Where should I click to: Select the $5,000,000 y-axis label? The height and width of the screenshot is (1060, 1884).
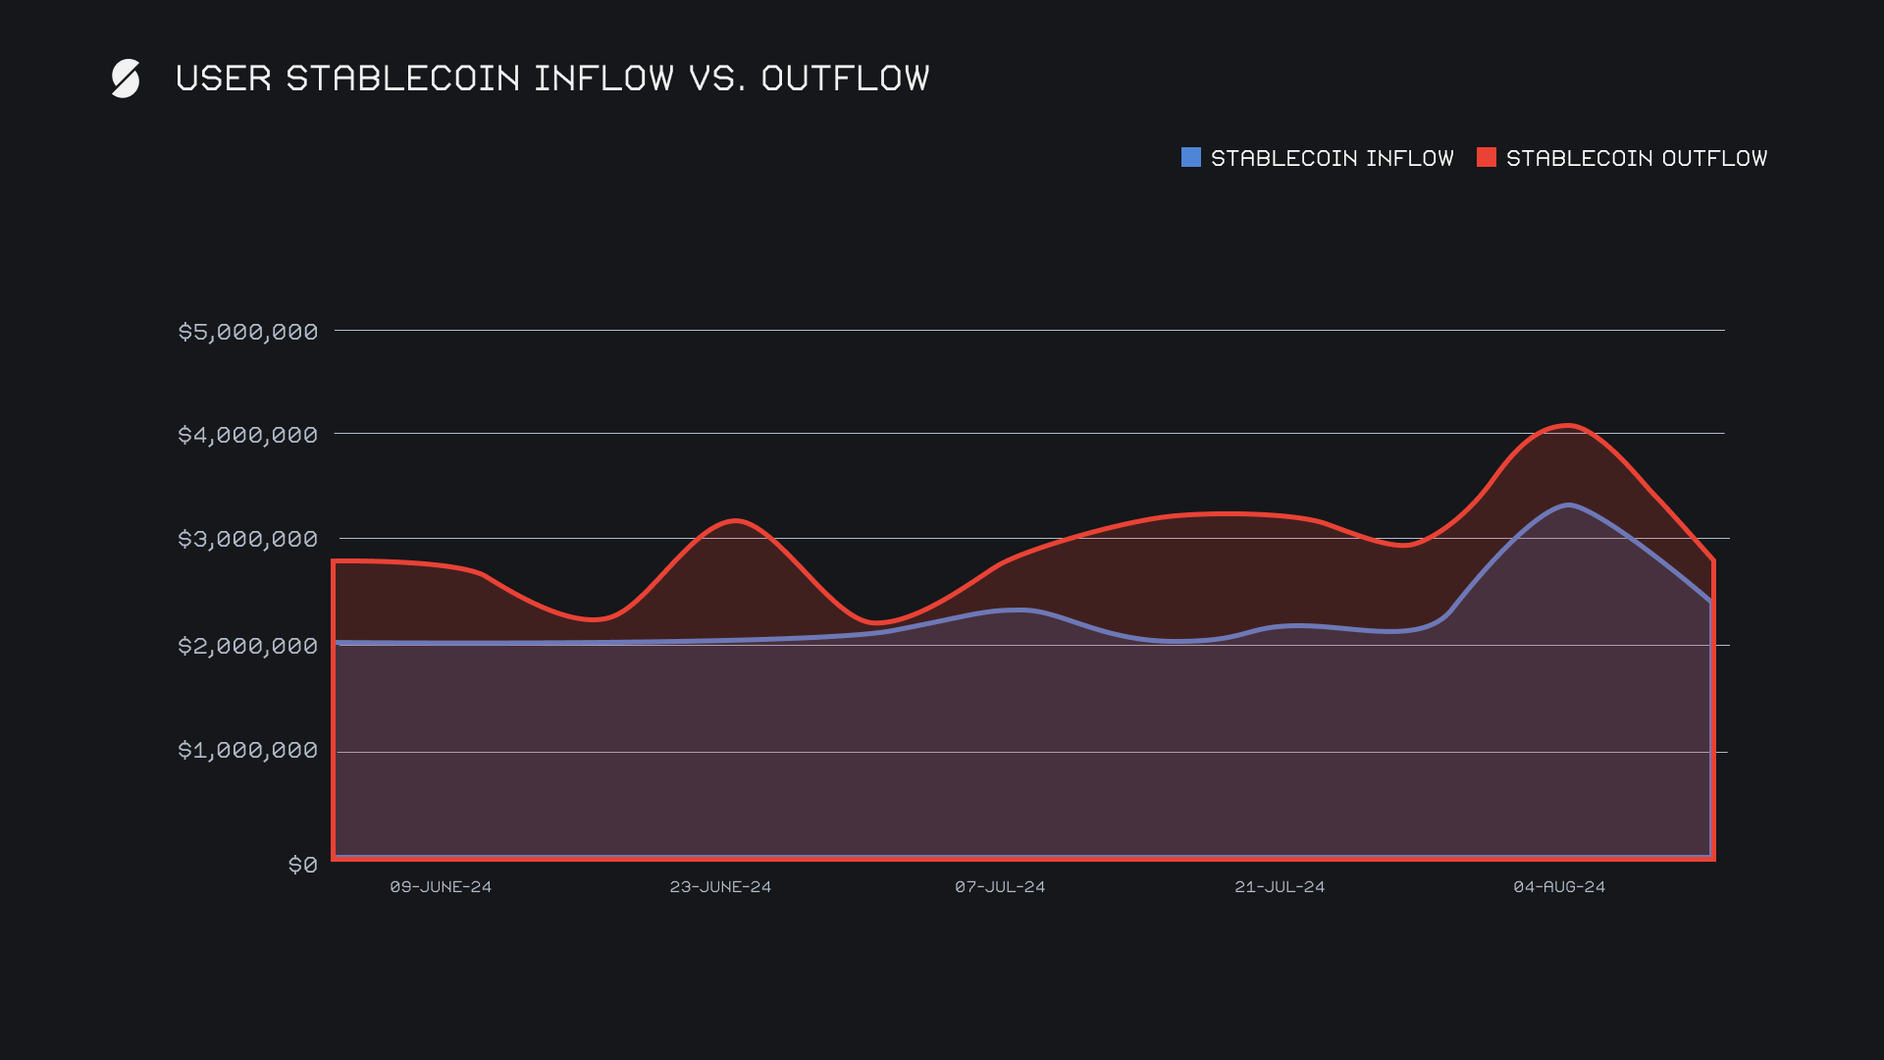pos(247,332)
